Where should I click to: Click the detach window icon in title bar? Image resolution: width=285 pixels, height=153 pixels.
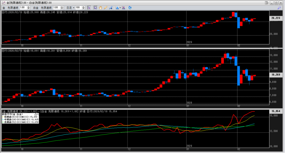pyautogui.click(x=267, y=2)
